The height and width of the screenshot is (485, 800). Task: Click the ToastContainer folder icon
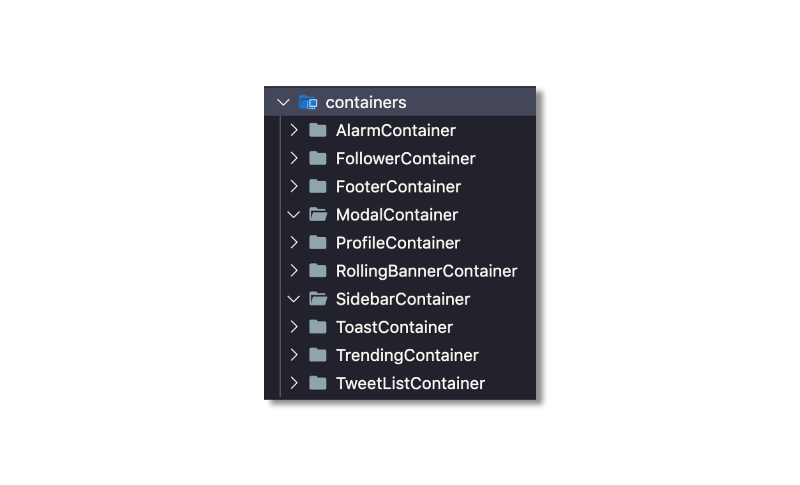[318, 327]
